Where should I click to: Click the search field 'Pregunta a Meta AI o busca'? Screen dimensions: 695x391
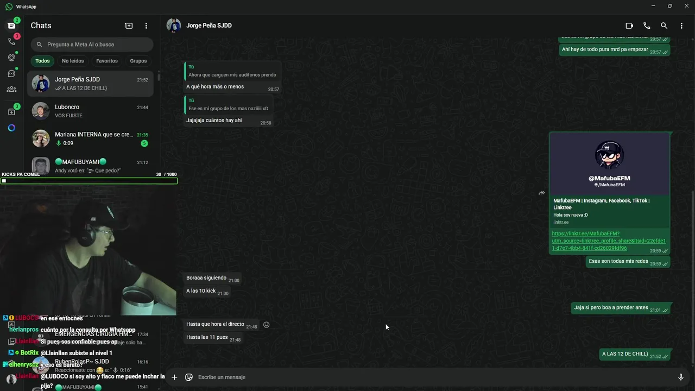tap(92, 45)
